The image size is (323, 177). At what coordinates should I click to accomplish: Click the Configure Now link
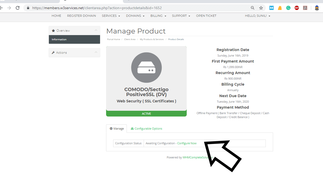click(x=187, y=143)
